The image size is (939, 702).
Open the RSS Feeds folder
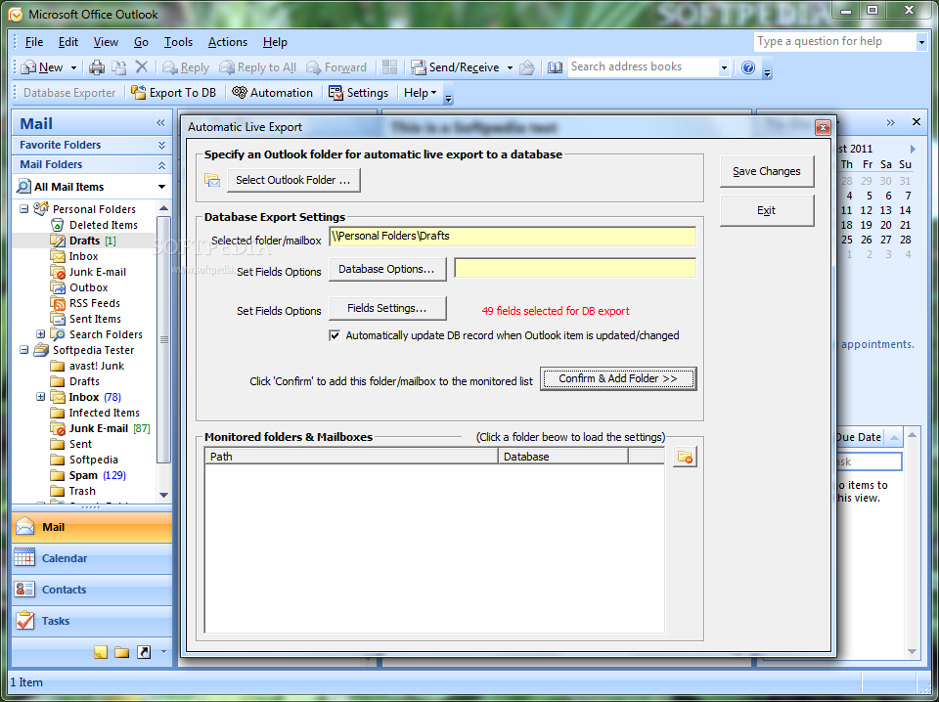pos(95,303)
